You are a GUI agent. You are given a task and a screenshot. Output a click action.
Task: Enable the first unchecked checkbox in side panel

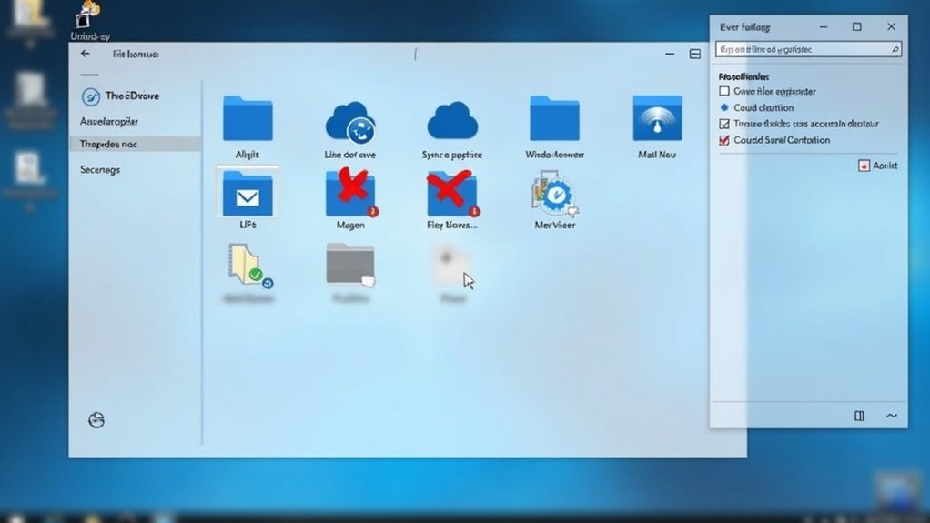coord(724,92)
